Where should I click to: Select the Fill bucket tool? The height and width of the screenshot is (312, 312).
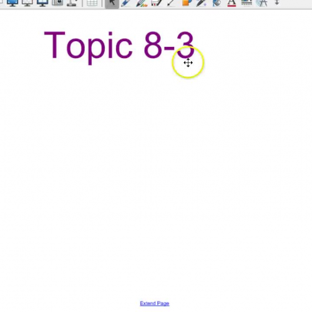click(217, 3)
